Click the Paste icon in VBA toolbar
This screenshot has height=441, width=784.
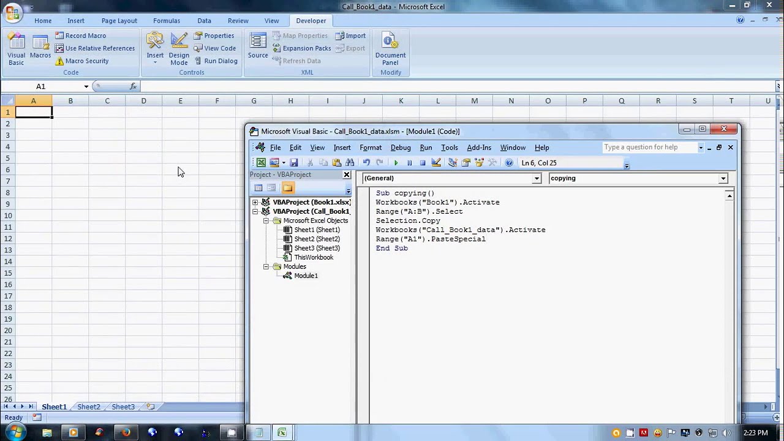tap(336, 163)
